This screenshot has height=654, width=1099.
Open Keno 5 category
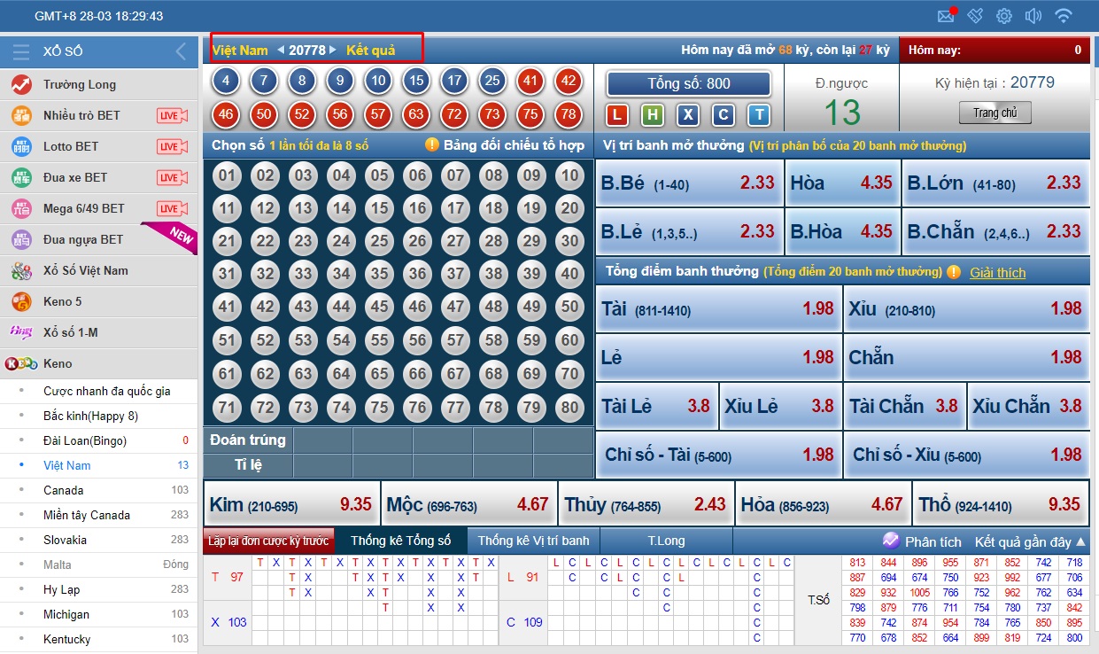[99, 302]
